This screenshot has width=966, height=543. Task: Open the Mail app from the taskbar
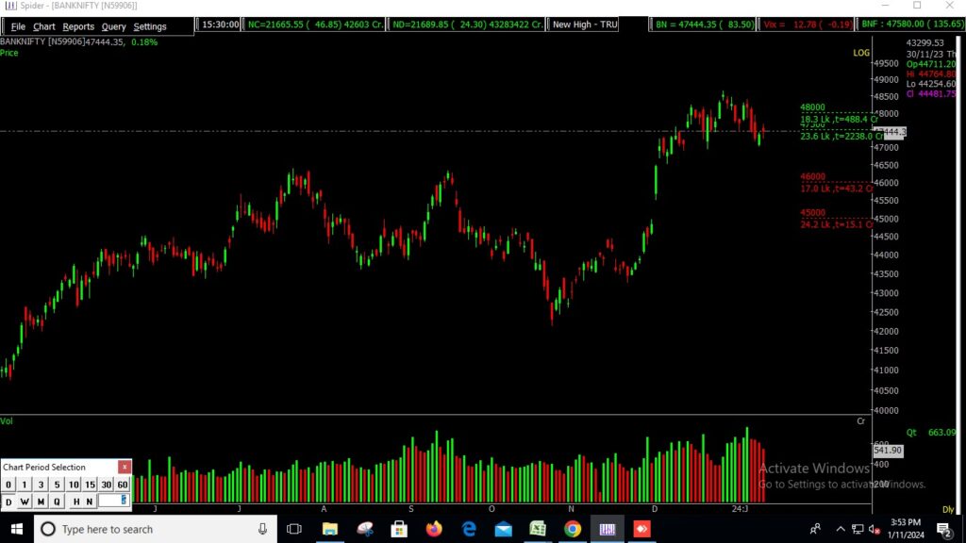click(x=503, y=529)
